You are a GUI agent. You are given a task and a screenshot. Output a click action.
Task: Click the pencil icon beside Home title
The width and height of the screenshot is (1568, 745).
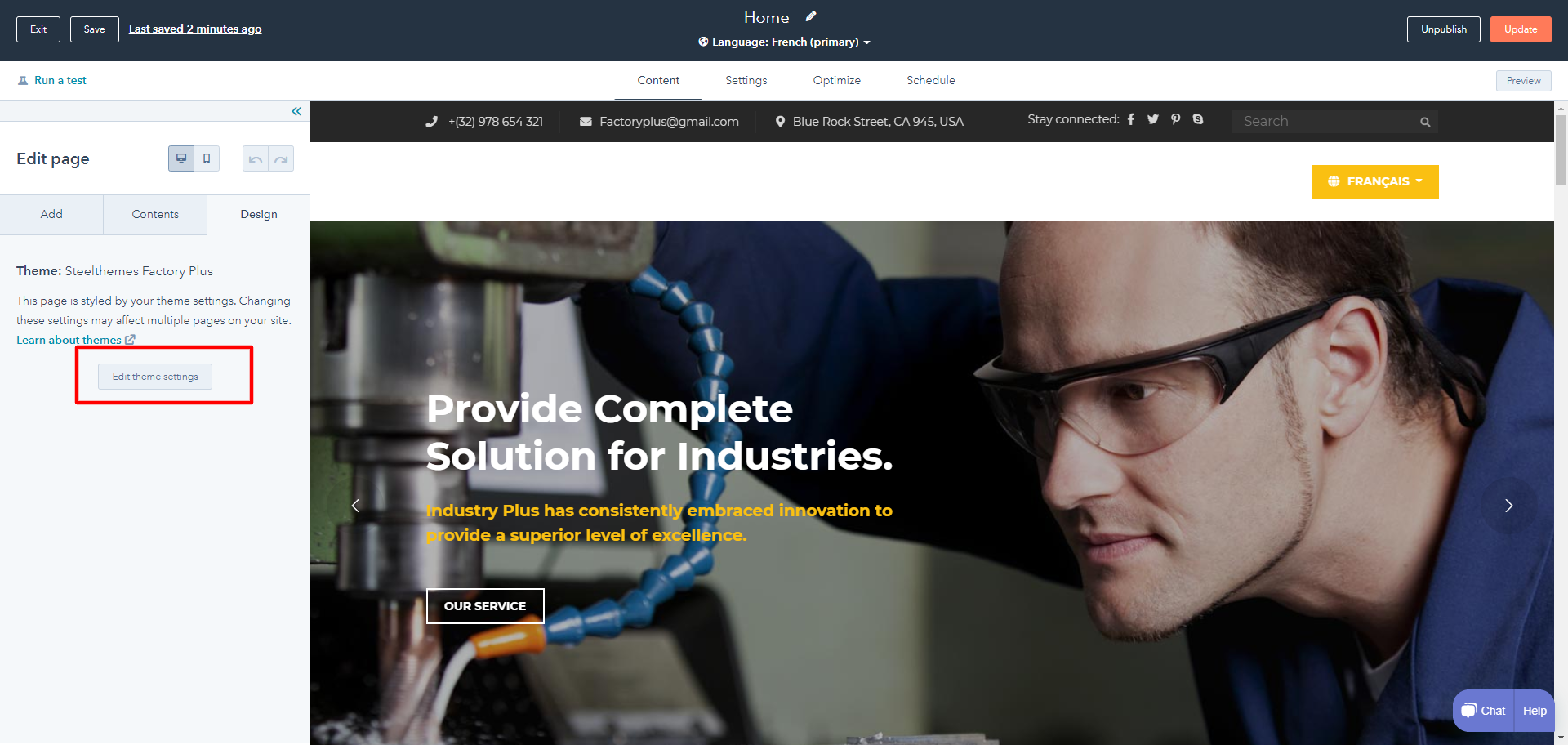point(811,16)
